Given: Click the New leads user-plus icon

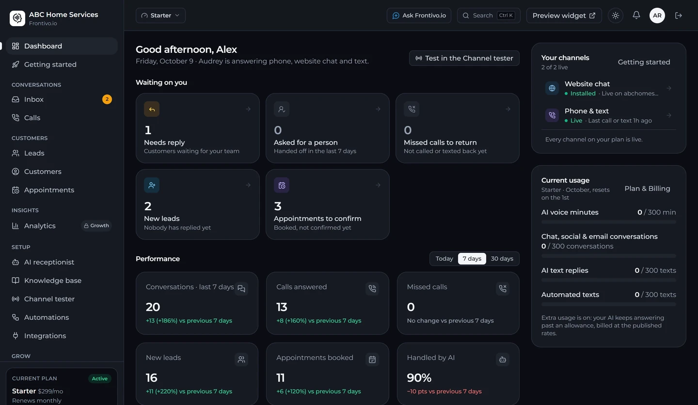Looking at the screenshot, I should pyautogui.click(x=152, y=185).
